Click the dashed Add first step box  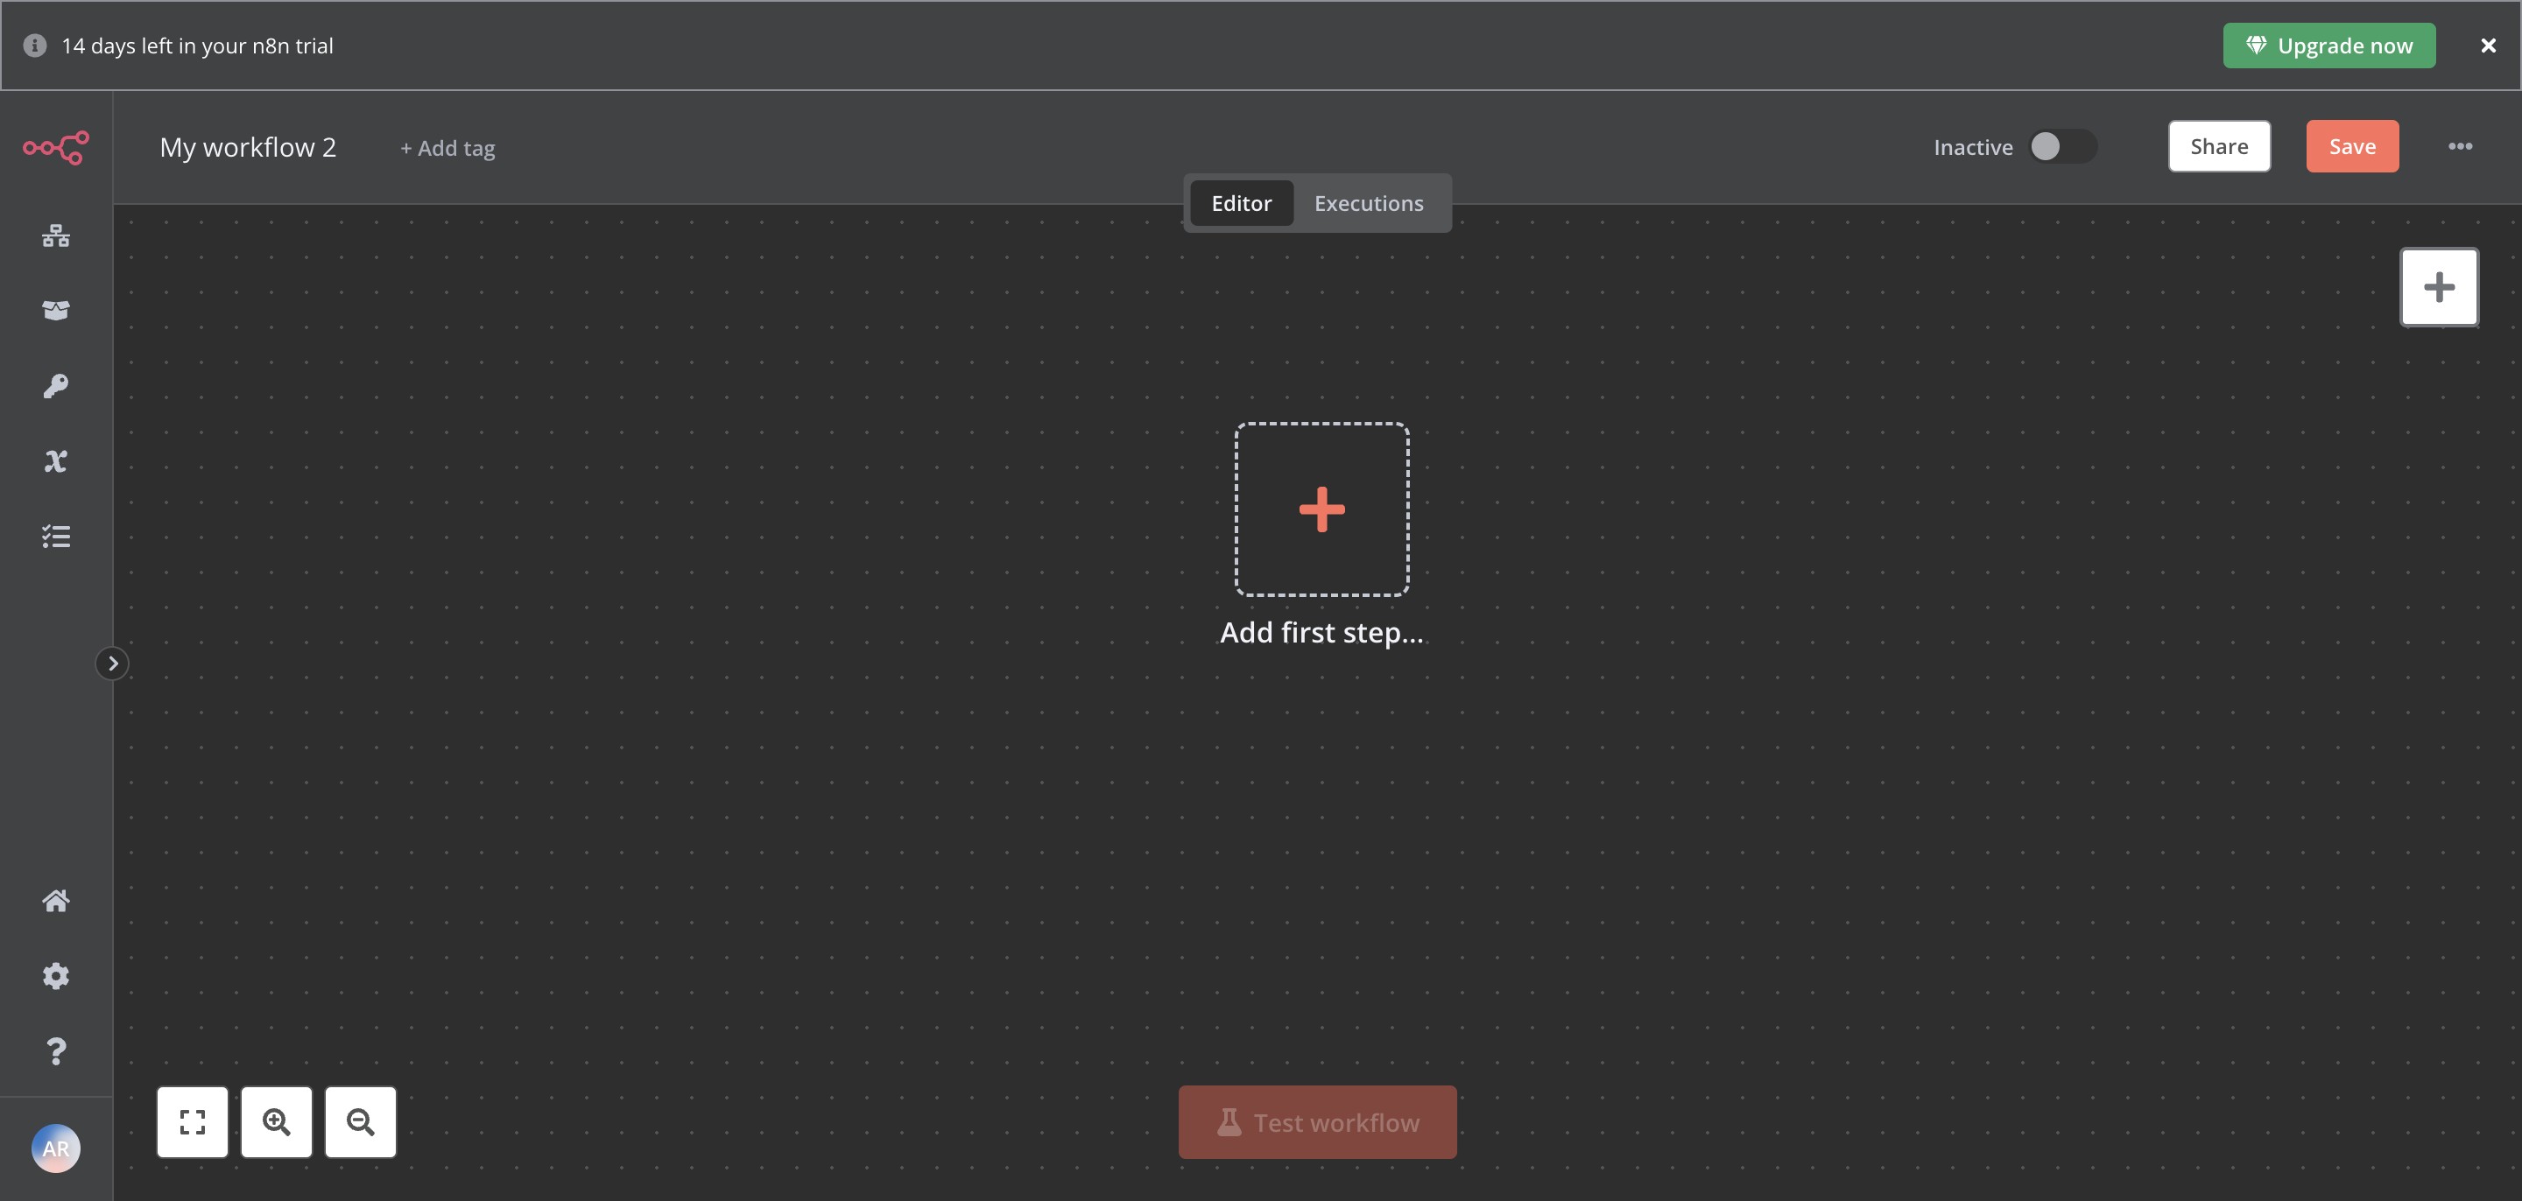point(1321,509)
